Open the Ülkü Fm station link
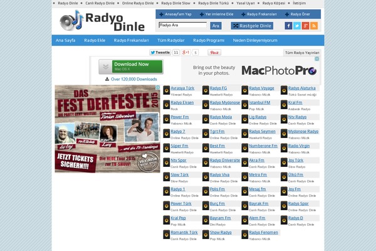 coord(296,174)
